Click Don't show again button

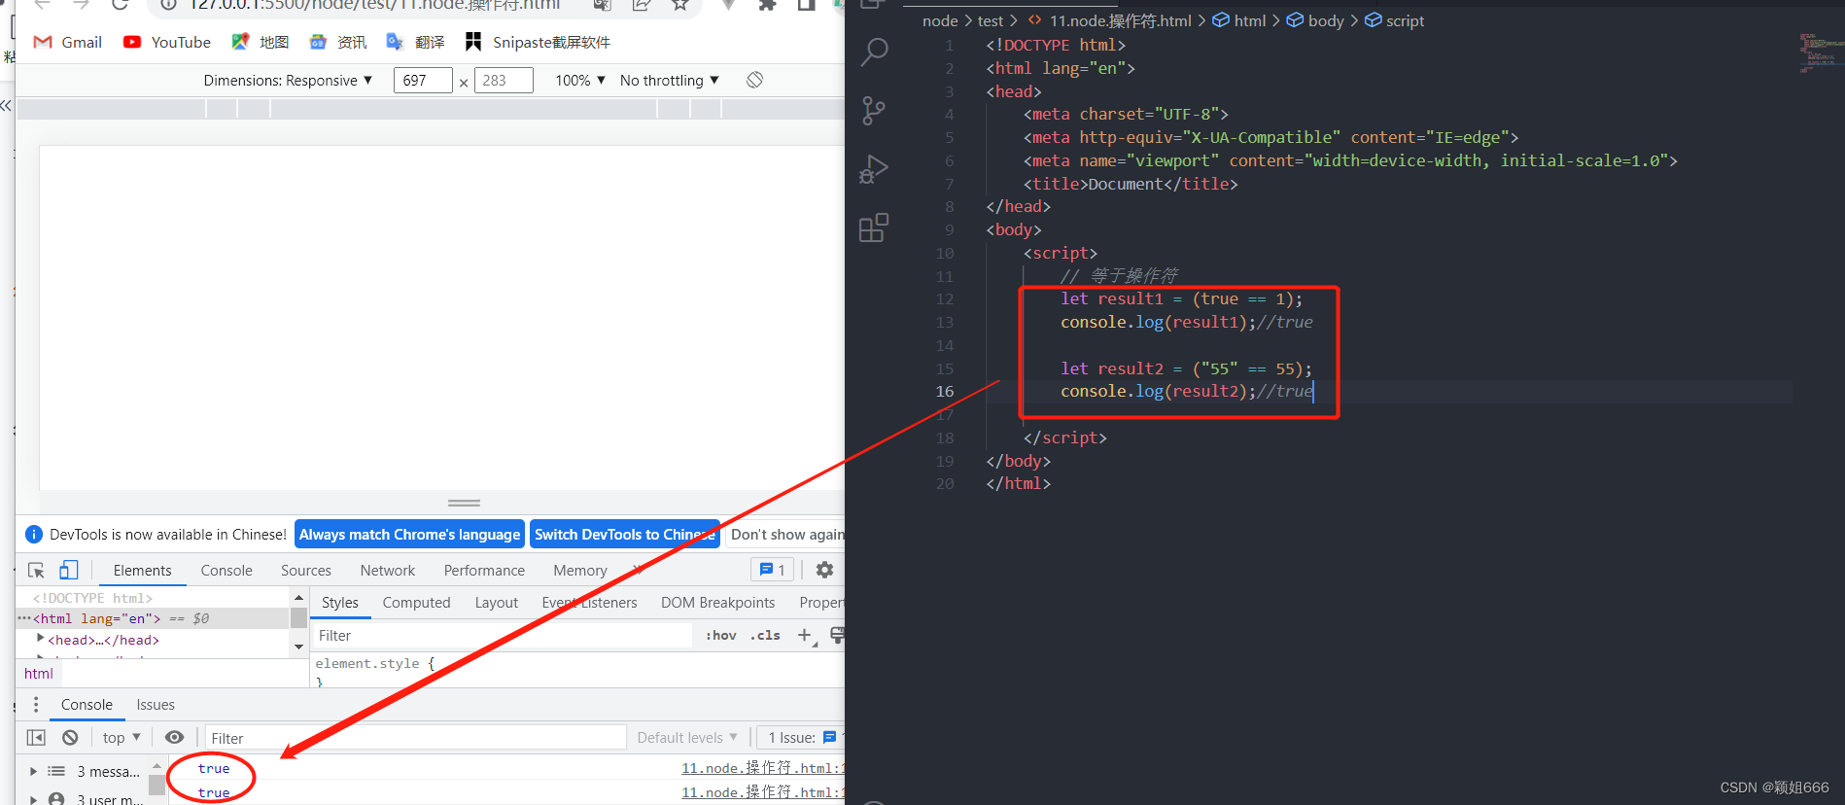pos(787,534)
